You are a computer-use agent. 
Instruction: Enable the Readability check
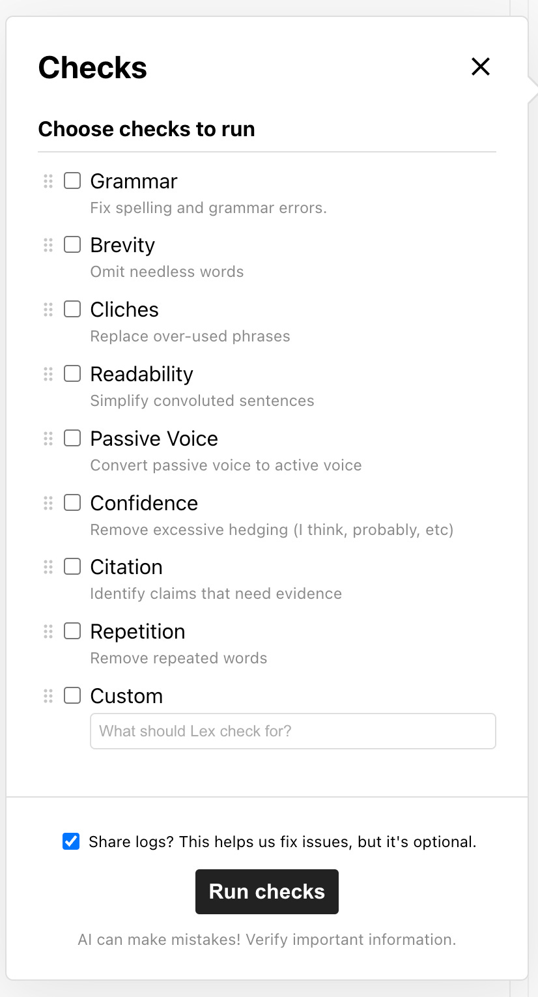coord(72,374)
